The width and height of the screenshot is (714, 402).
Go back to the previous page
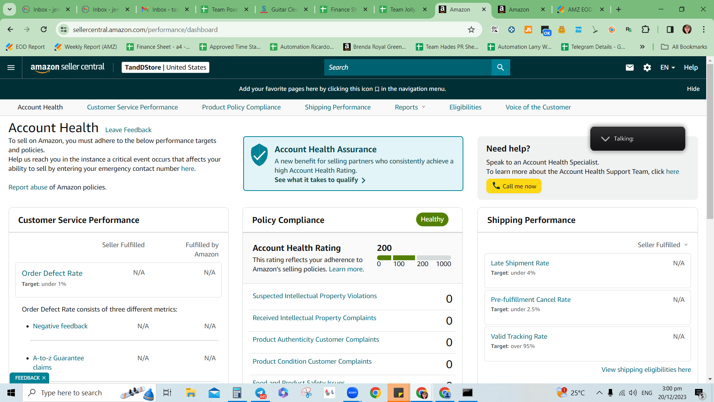10,29
